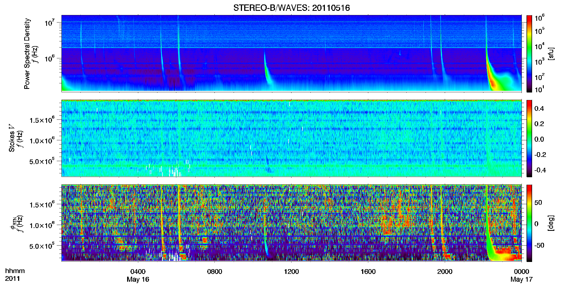The height and width of the screenshot is (300, 583).
Task: Click the Stokes V spectrogram panel
Action: [291, 138]
